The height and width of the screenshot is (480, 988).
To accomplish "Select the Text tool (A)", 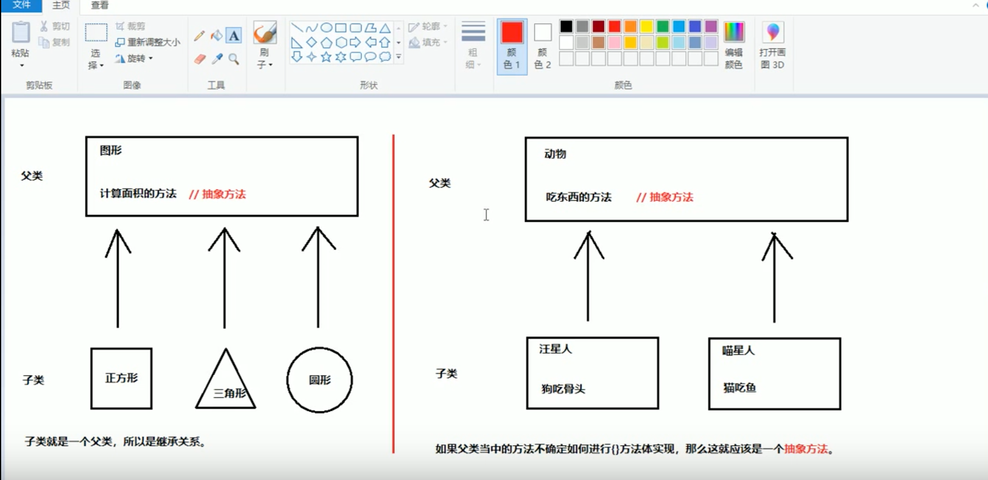I will click(x=234, y=36).
